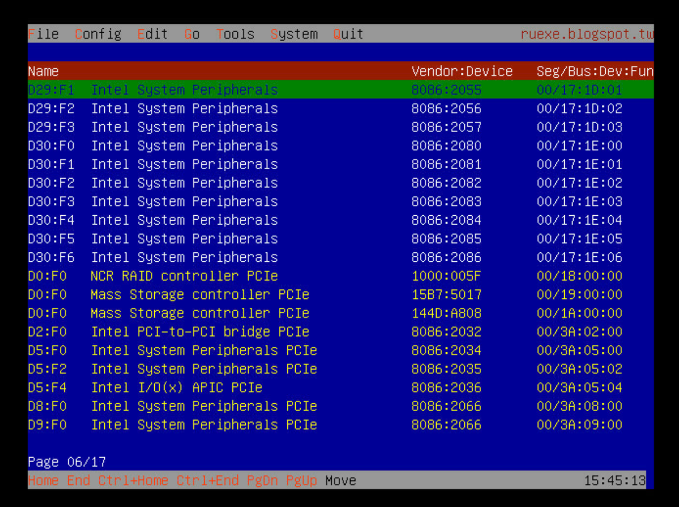Viewport: 679px width, 507px height.
Task: Select the D30:F6 Intel System Peripherals row
Action: [341, 257]
